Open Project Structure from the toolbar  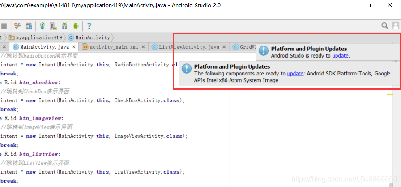29,26
